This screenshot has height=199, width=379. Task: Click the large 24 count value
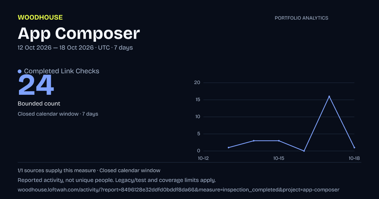point(36,85)
